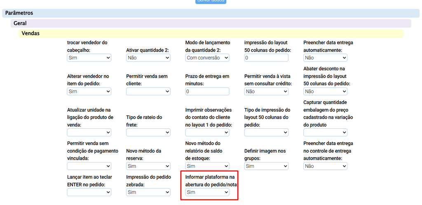422x205 pixels.
Task: Click the 'Definir imagem nos grupos:' label
Action: (265, 155)
